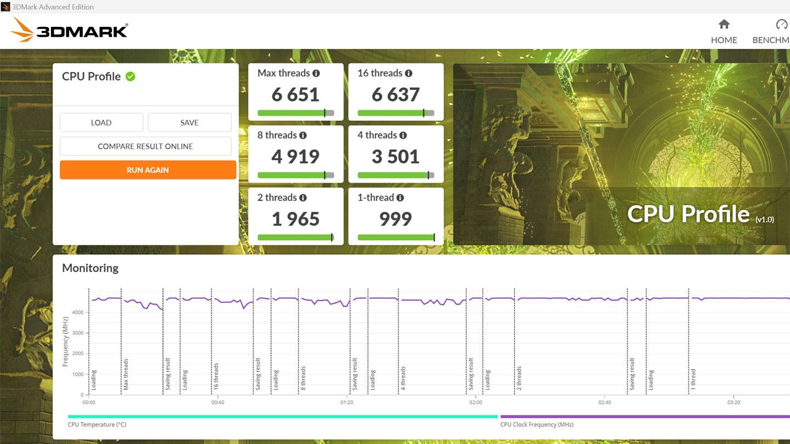Viewport: 790px width, 444px height.
Task: Click the CPU Profile preview image
Action: pos(622,154)
